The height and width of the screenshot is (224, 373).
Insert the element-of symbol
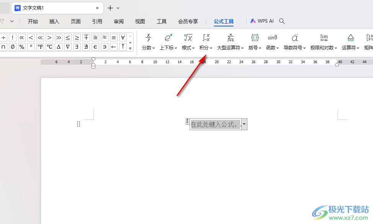[x=95, y=47]
